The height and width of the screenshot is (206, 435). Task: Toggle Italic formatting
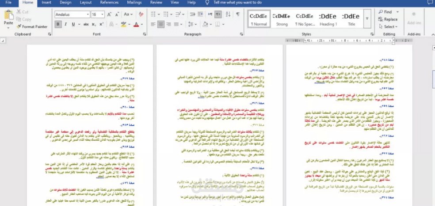66,24
